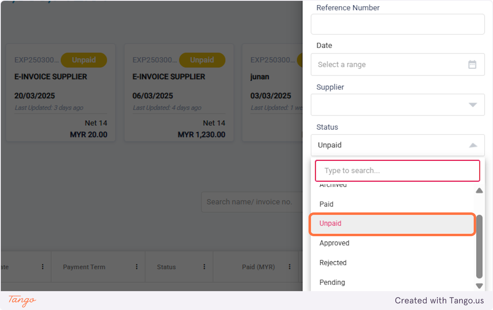Click Last Updated: 3 days ago text
Image resolution: width=493 pixels, height=310 pixels.
coord(49,108)
